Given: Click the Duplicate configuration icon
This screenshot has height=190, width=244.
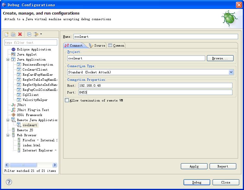Looking at the screenshot, I should [13, 34].
